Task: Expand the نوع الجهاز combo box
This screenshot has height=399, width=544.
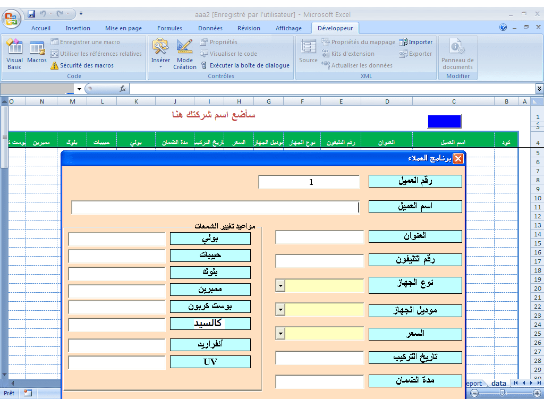Action: point(280,286)
